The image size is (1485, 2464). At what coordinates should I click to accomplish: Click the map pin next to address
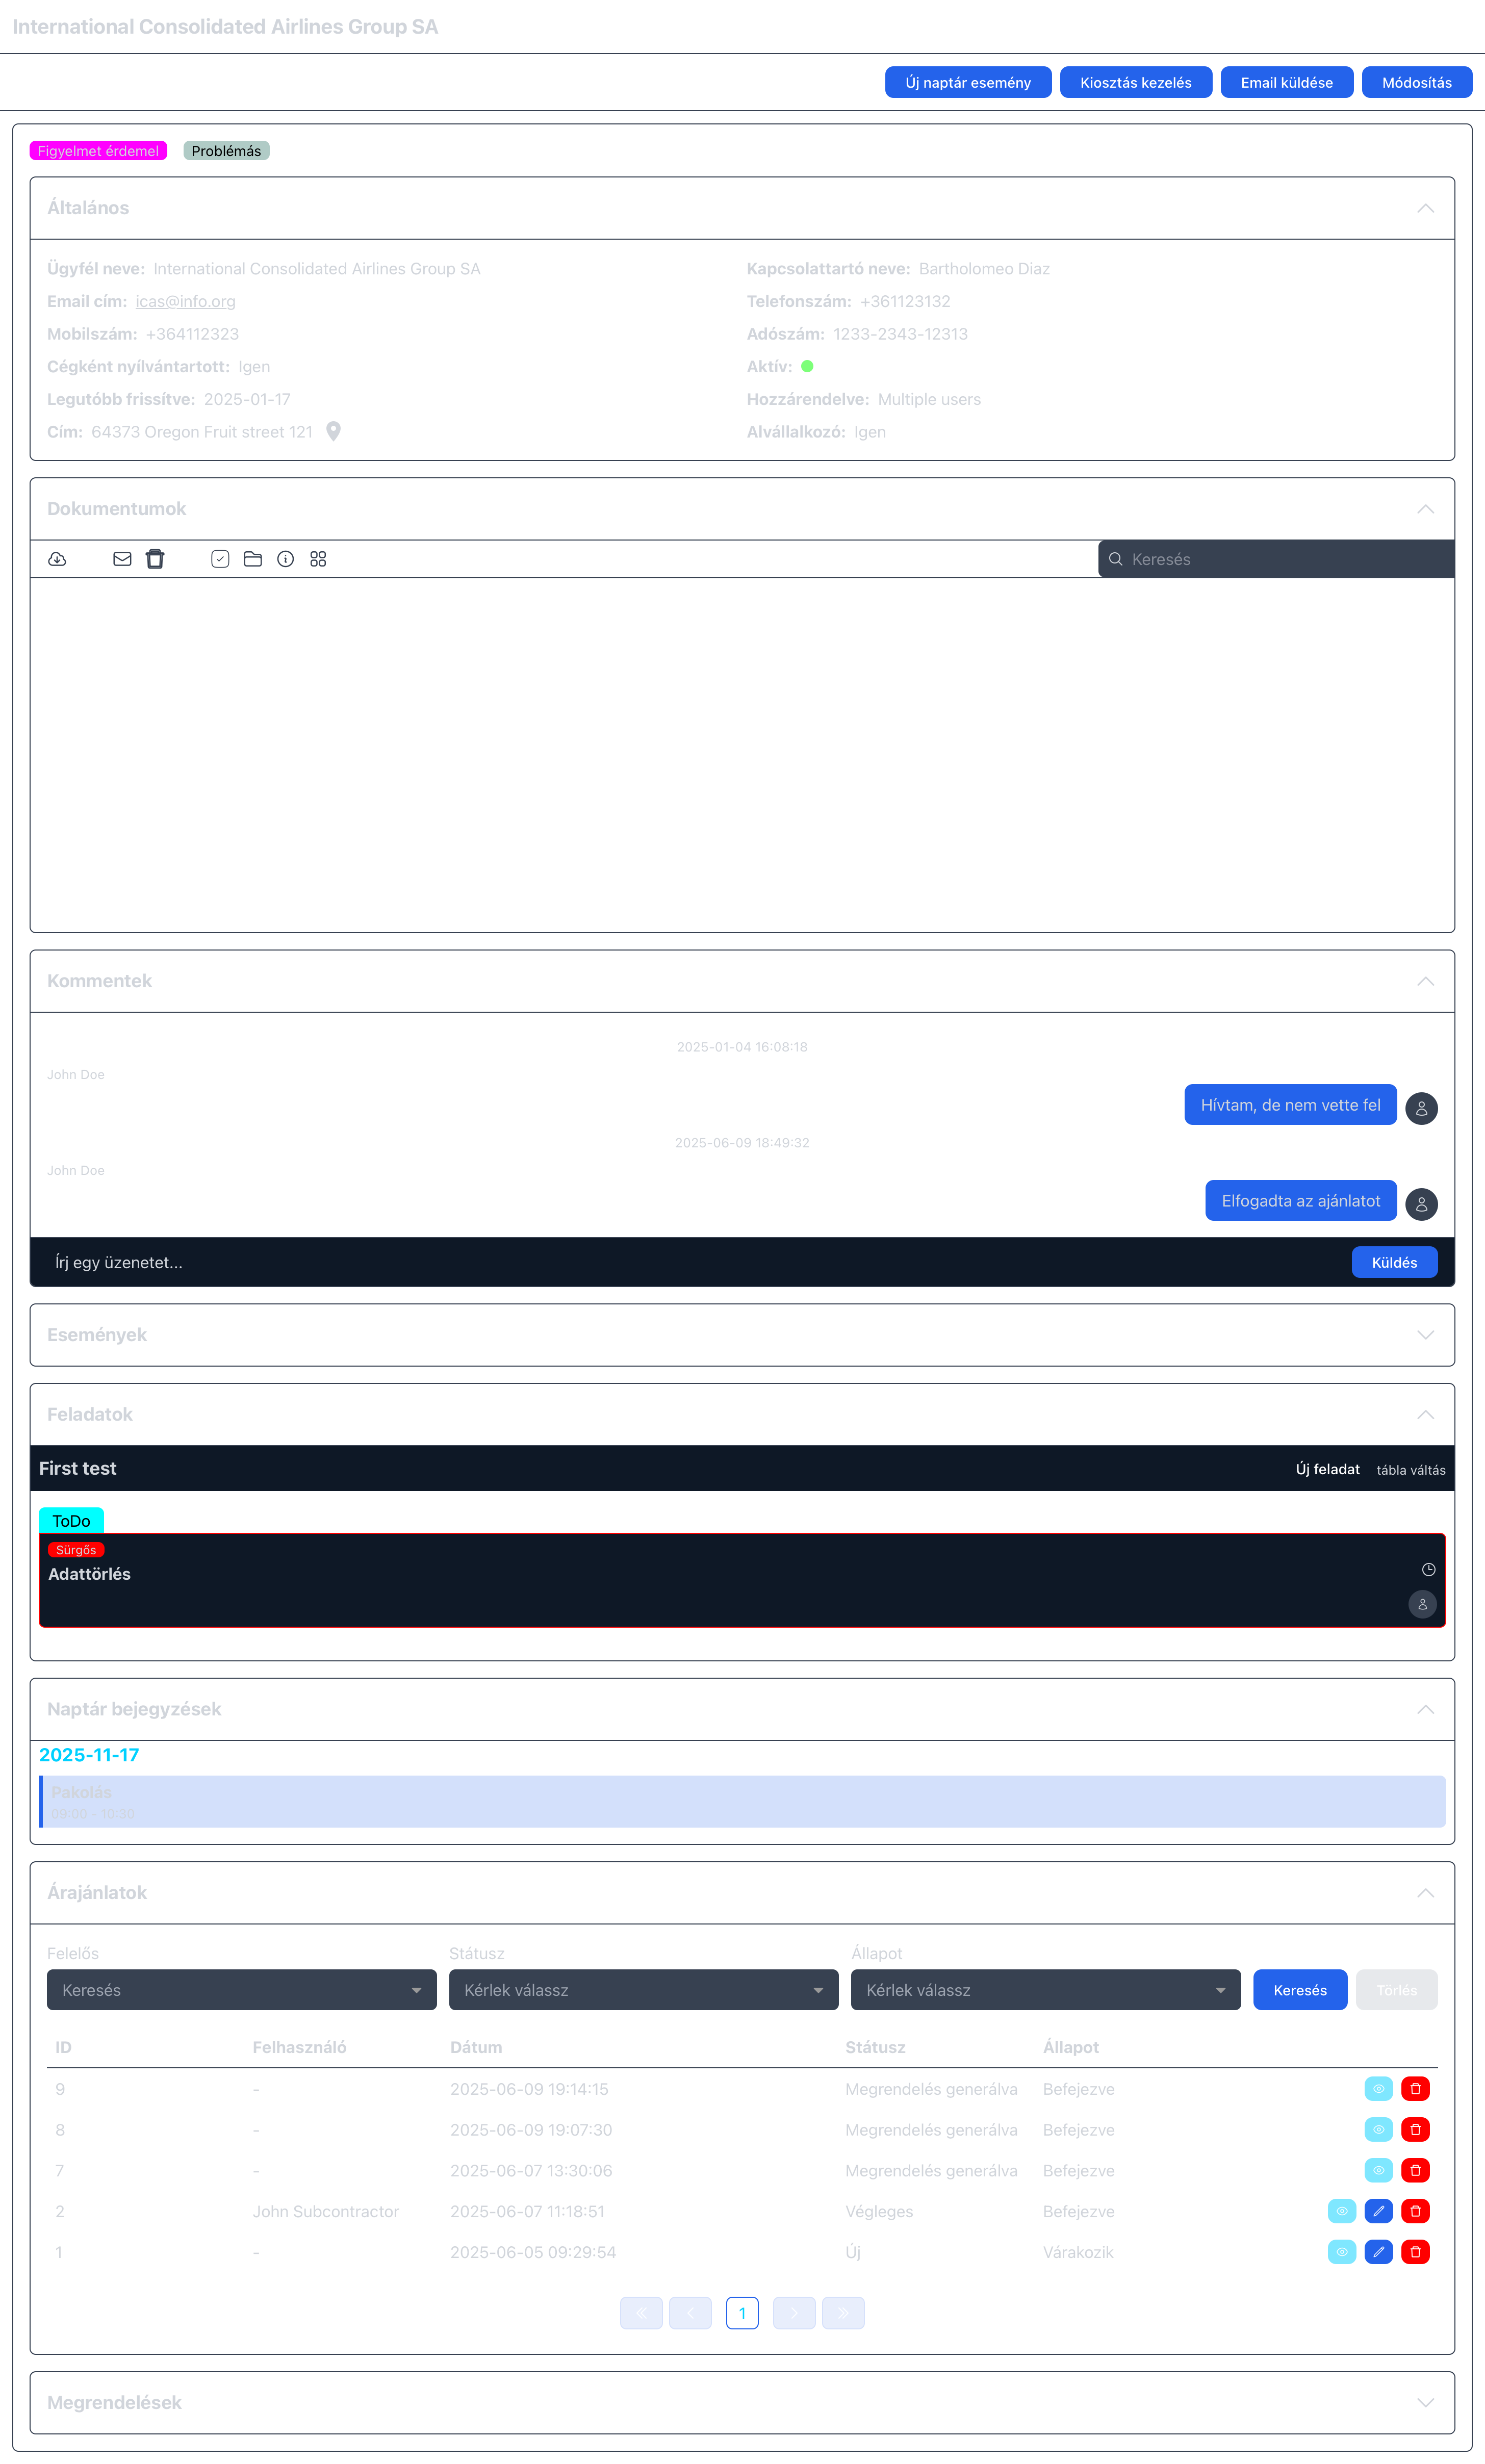point(334,431)
